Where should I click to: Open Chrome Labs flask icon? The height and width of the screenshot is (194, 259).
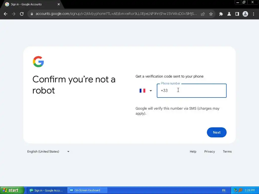point(229,14)
